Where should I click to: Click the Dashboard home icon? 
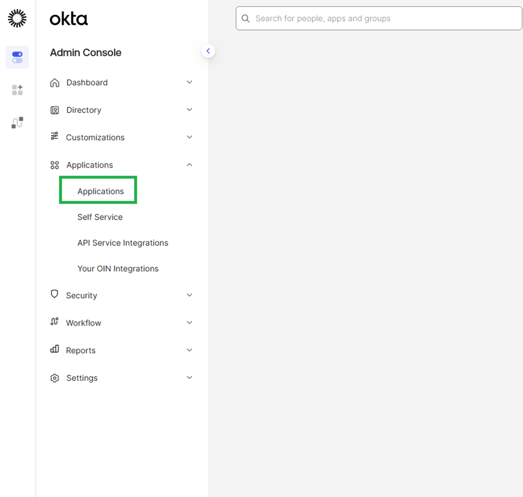55,82
